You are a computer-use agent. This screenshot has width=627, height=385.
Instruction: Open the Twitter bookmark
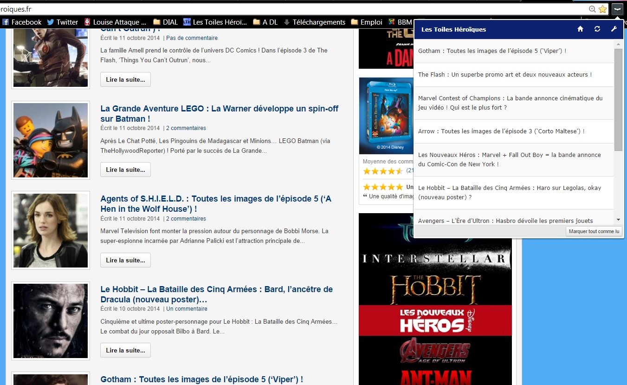(63, 22)
